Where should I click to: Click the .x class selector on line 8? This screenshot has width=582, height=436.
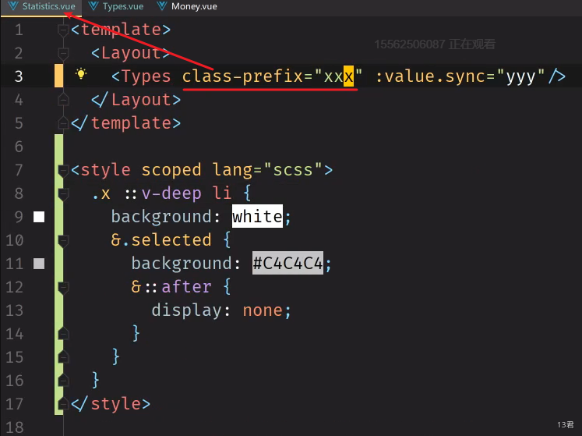click(x=101, y=193)
